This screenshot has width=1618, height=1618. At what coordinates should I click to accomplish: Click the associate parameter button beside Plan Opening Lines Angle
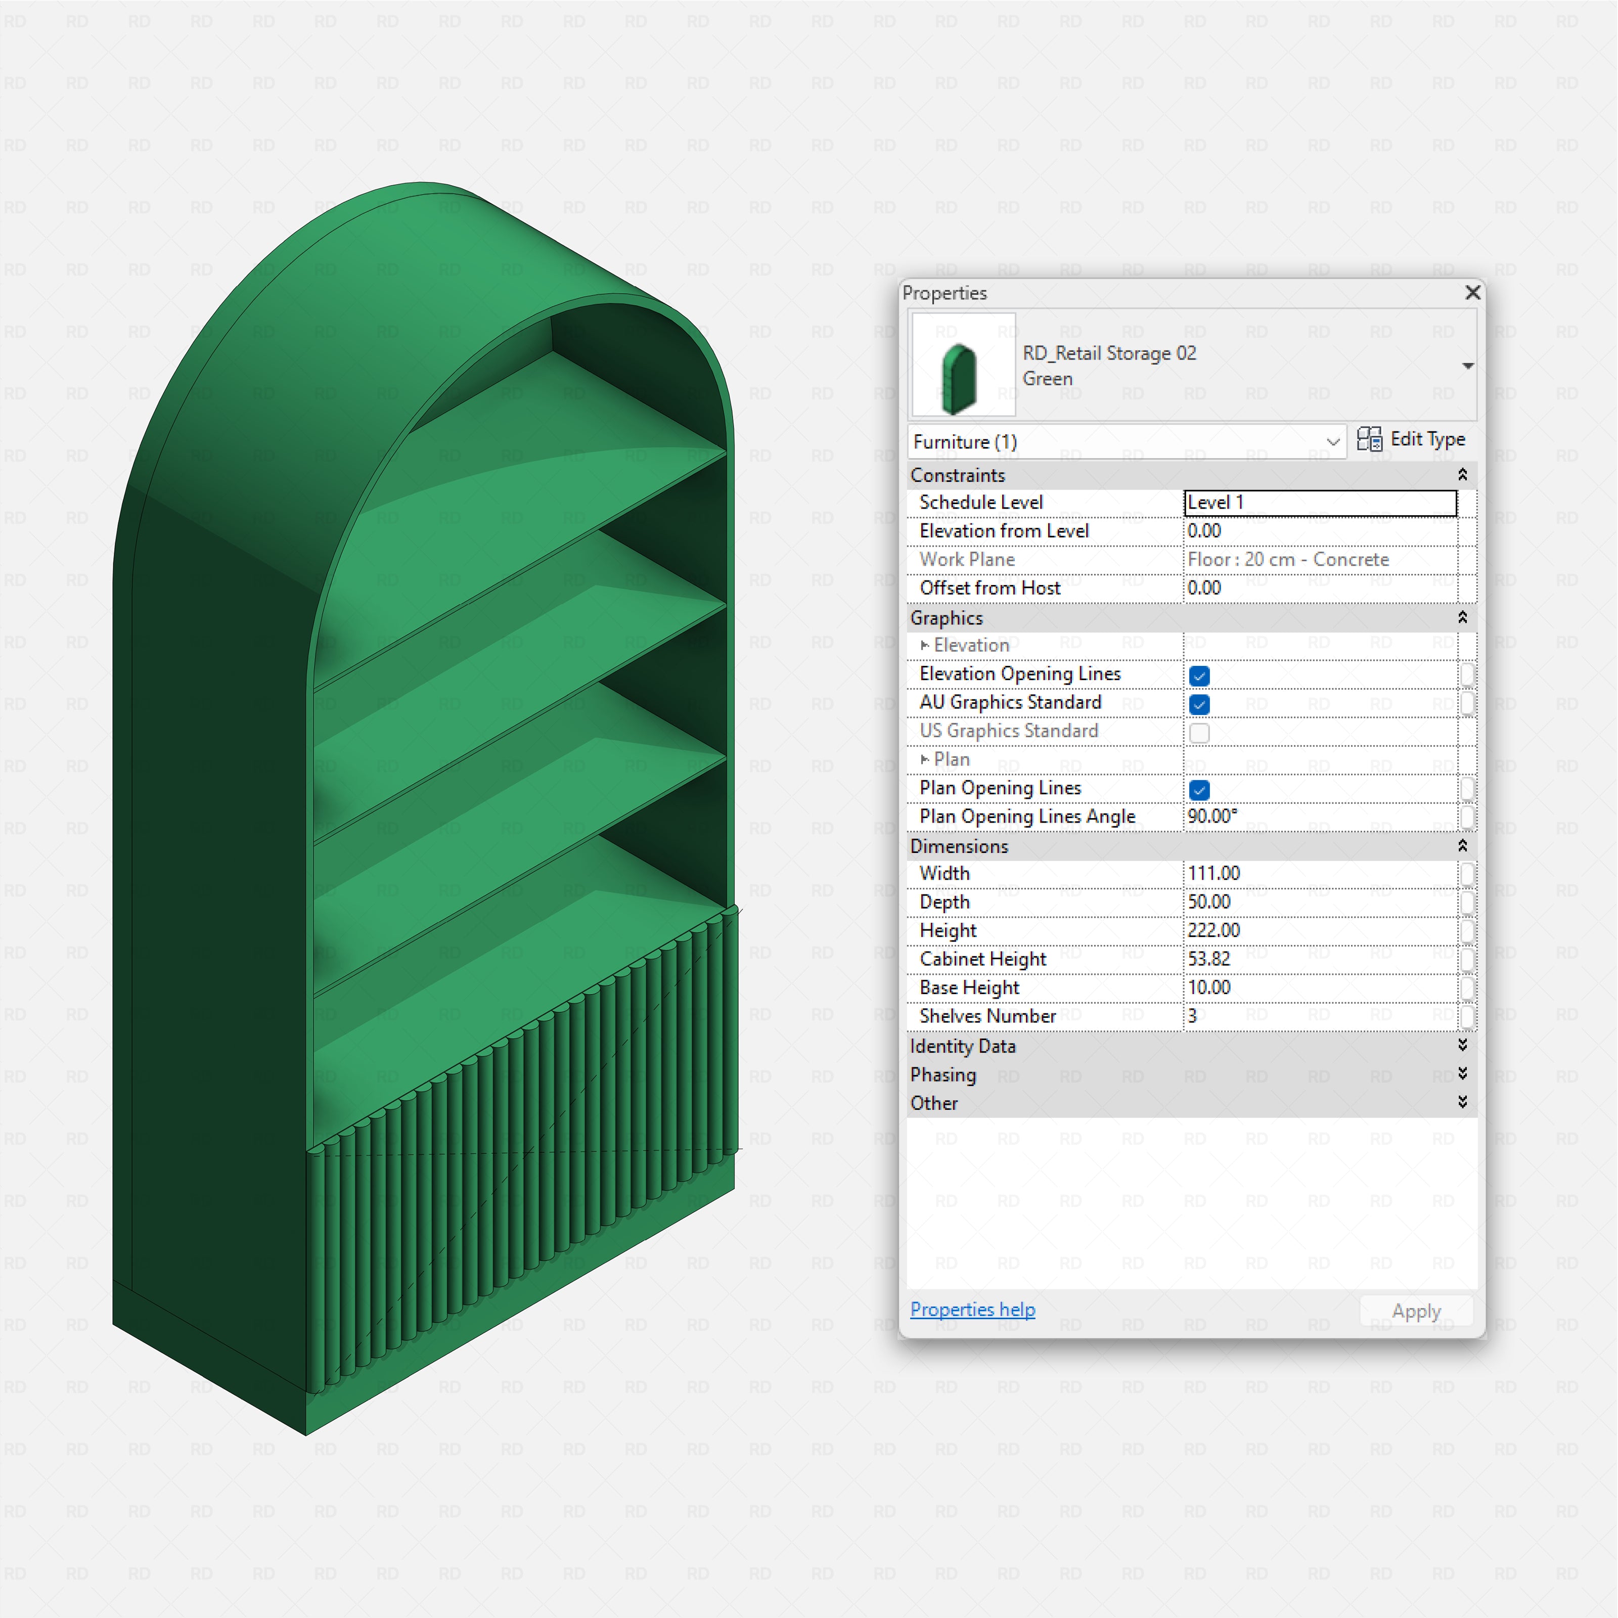click(x=1467, y=818)
